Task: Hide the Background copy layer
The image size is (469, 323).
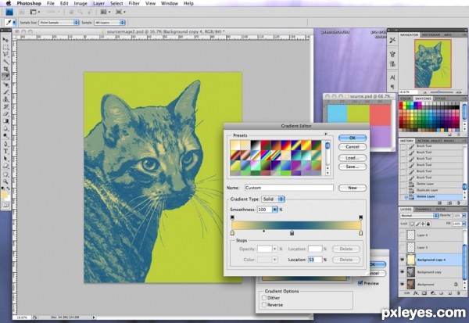Action: click(402, 272)
